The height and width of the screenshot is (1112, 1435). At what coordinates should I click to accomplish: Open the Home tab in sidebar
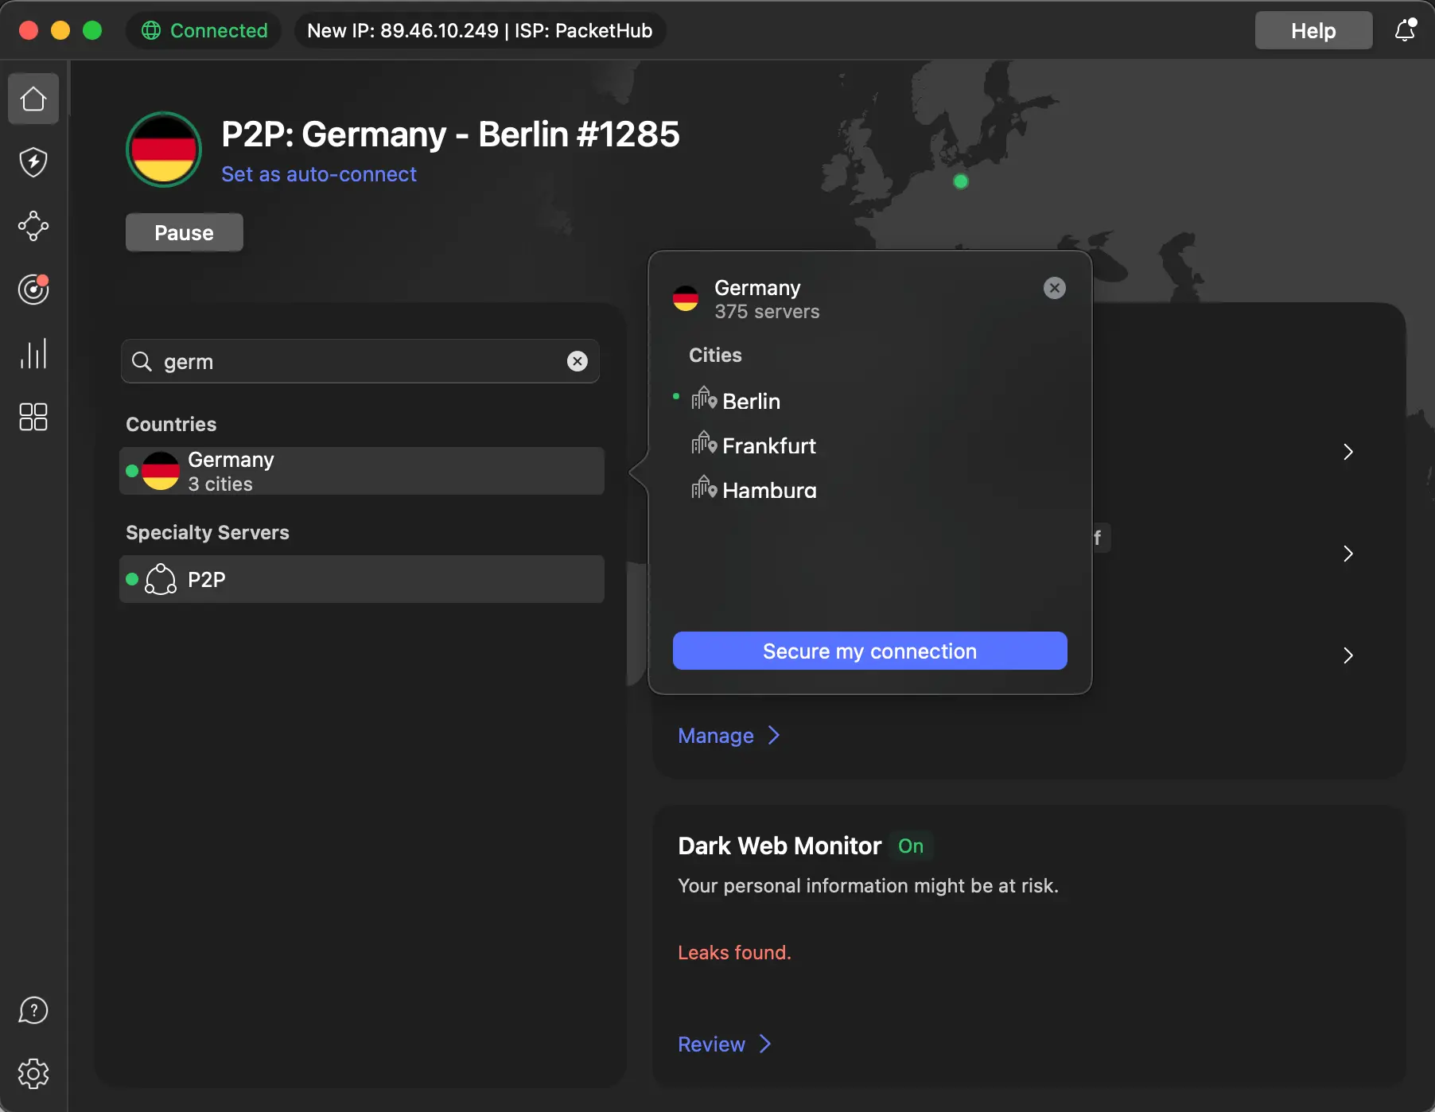pos(33,99)
